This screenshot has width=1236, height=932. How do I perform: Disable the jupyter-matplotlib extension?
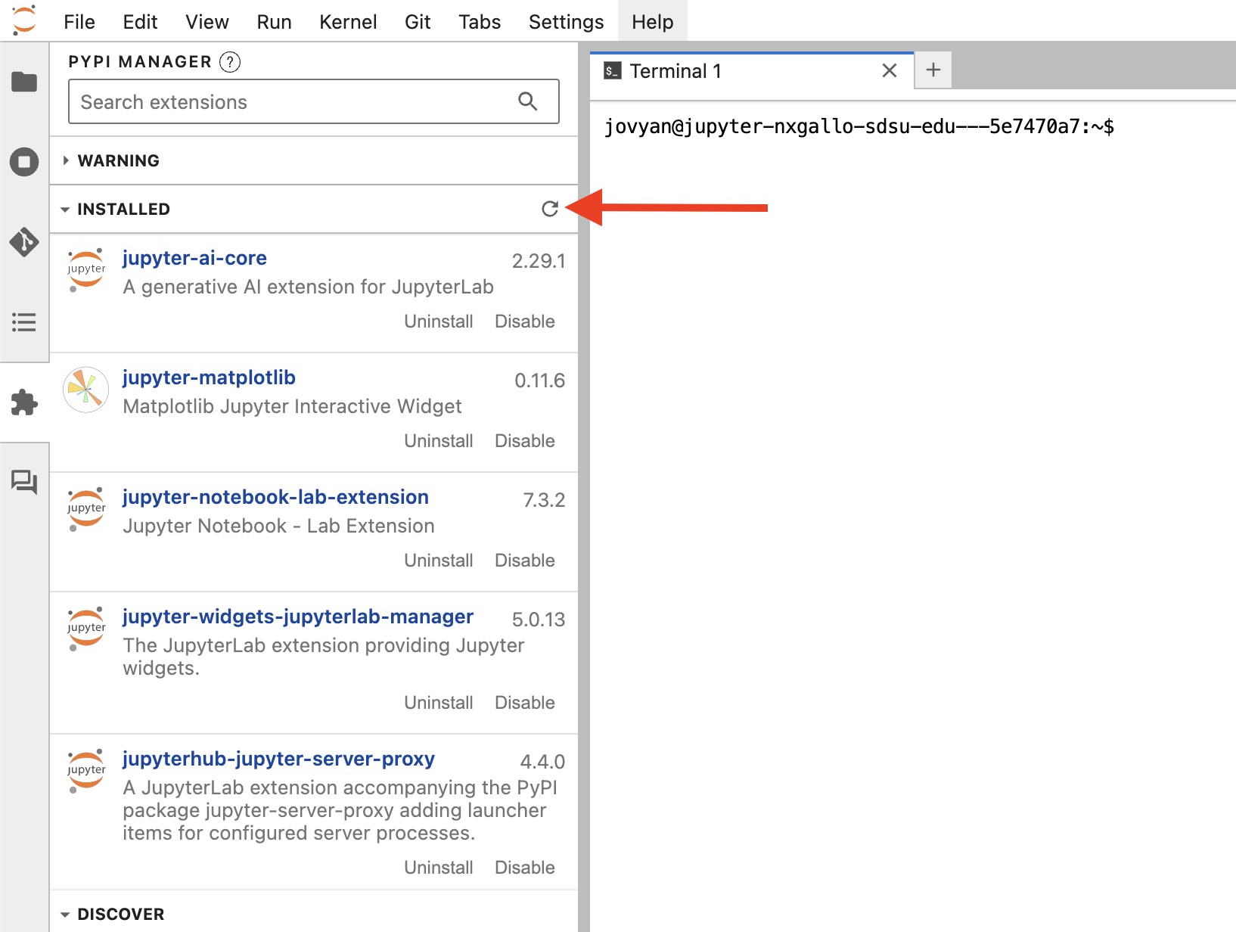click(524, 440)
